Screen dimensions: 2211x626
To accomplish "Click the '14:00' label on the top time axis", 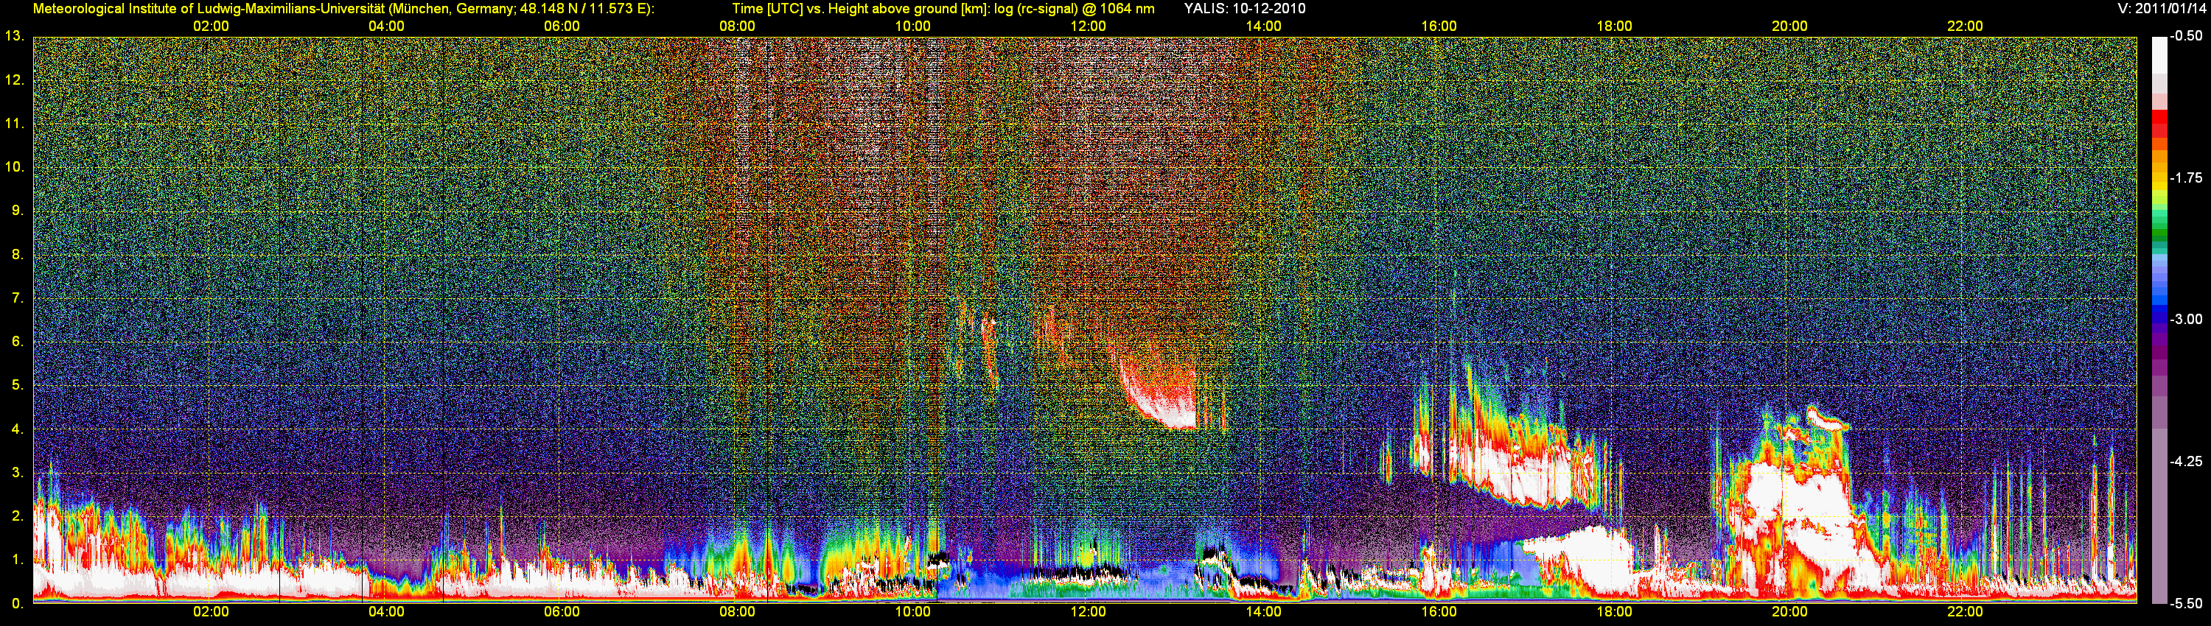I will pyautogui.click(x=1263, y=27).
